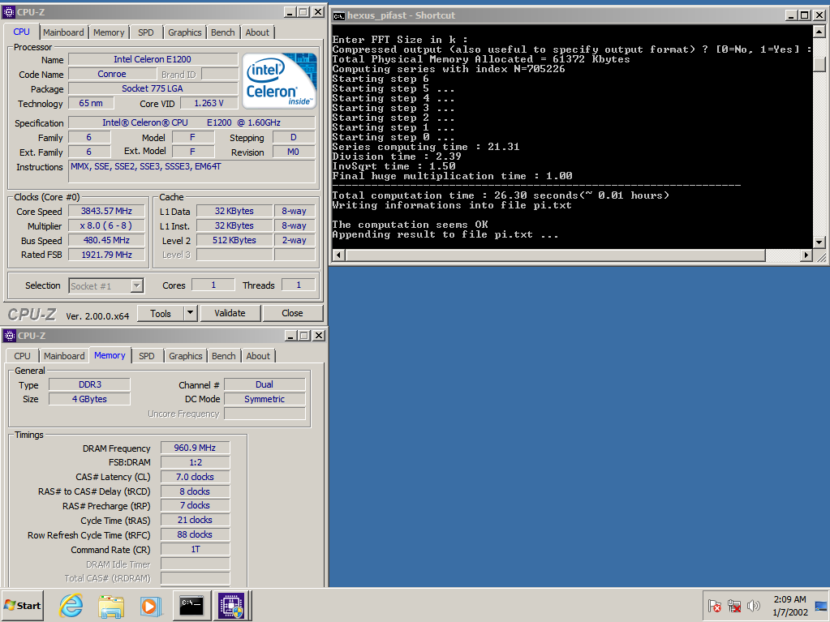The width and height of the screenshot is (830, 622).
Task: Select the Bench tab in lower CPU-Z window
Action: [x=223, y=356]
